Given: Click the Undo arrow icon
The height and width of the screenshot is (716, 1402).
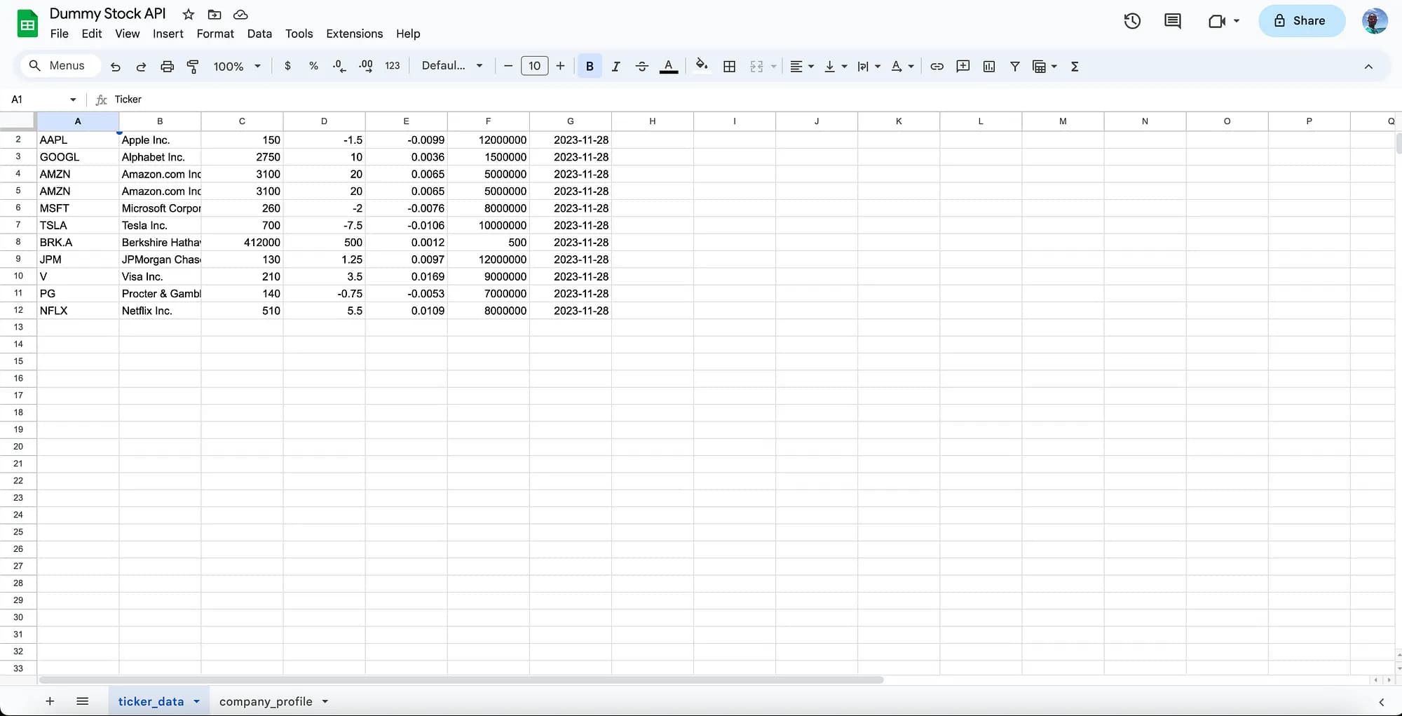Looking at the screenshot, I should tap(116, 67).
